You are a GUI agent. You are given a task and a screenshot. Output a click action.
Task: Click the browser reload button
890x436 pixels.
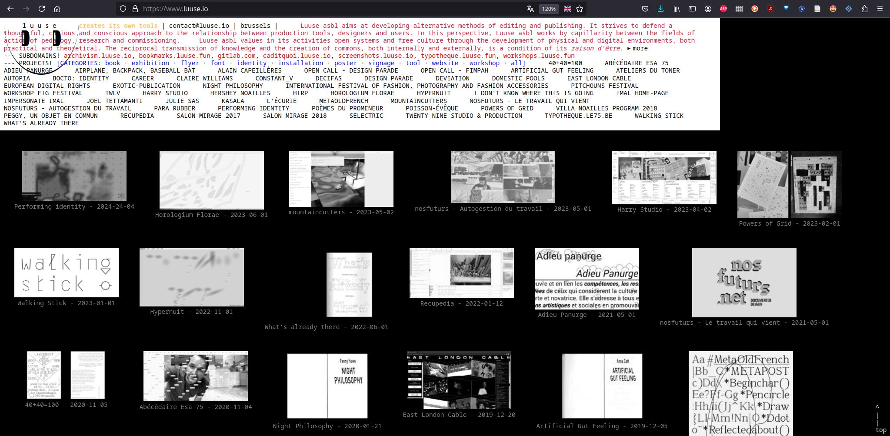point(42,9)
